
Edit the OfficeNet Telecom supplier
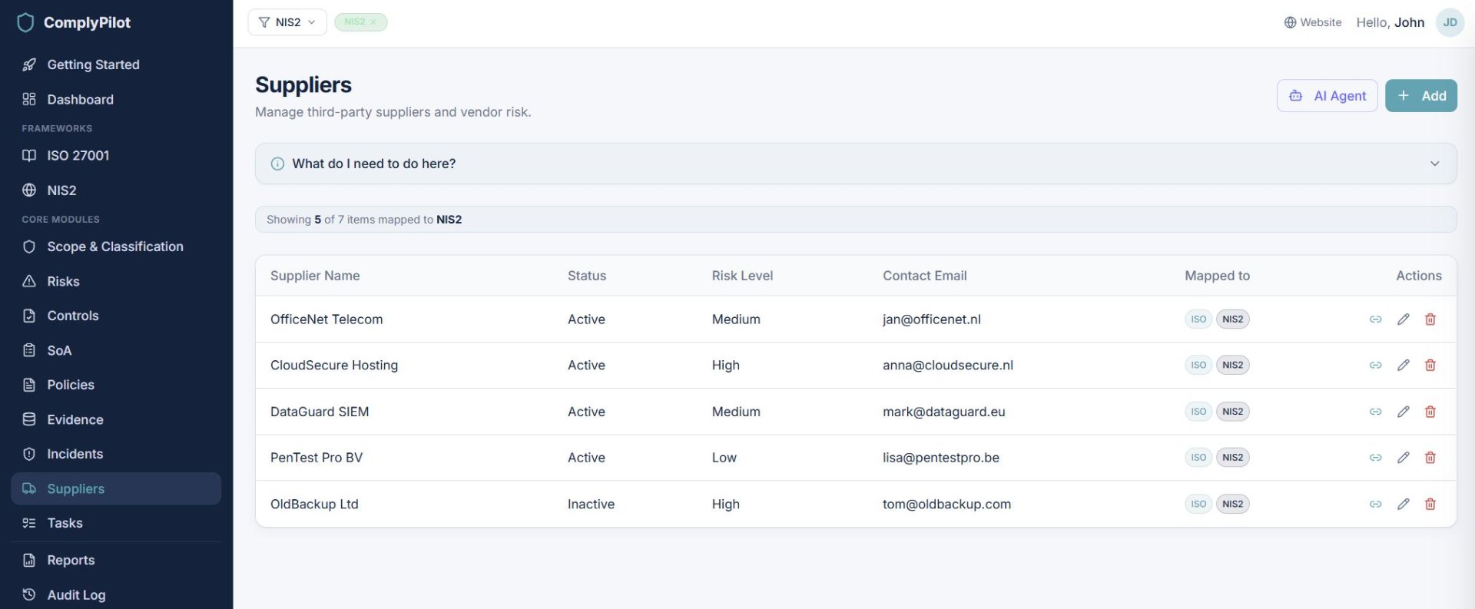pos(1403,319)
